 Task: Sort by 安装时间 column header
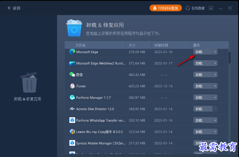(161, 45)
